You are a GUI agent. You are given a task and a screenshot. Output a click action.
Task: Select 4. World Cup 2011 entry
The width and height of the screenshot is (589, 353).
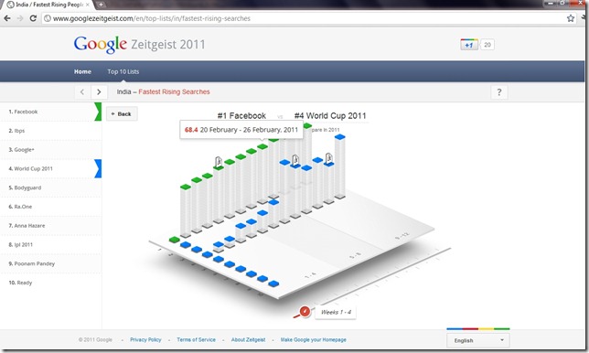50,168
